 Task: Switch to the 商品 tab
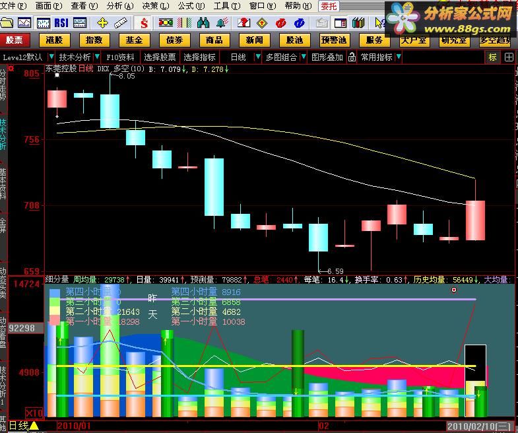pos(214,40)
